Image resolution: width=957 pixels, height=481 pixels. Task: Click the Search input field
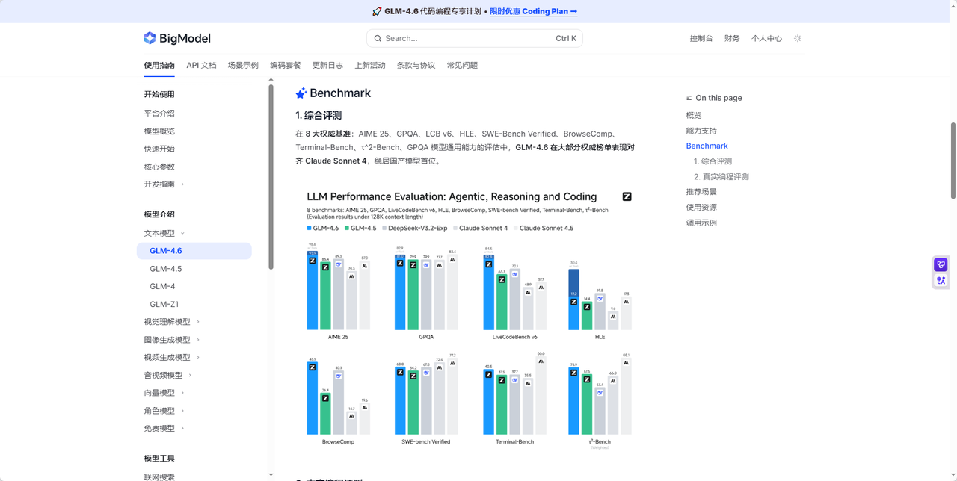click(467, 38)
